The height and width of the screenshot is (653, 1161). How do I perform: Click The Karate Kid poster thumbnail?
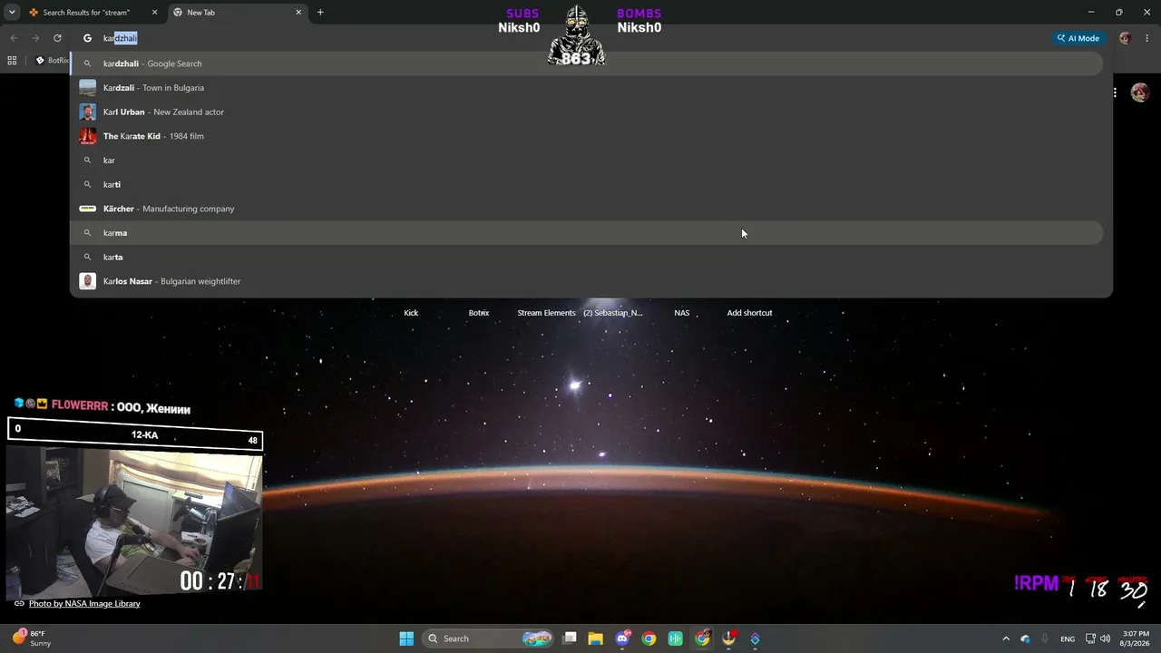pyautogui.click(x=87, y=136)
